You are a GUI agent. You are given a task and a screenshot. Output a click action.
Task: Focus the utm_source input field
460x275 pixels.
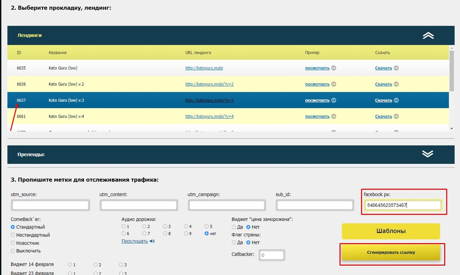tap(50, 205)
